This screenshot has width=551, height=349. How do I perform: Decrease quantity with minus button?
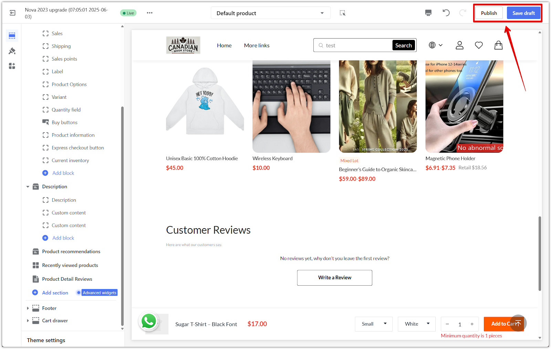(447, 324)
